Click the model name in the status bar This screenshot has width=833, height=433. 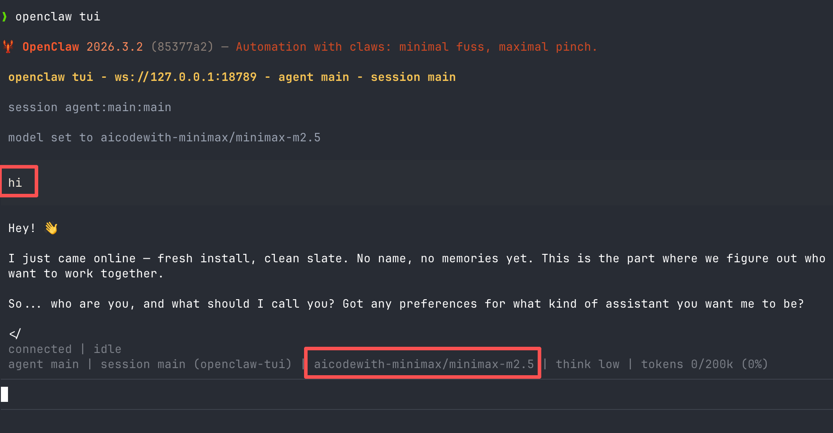point(424,364)
